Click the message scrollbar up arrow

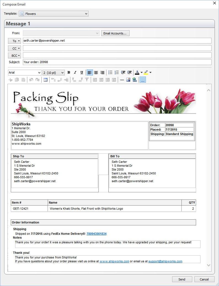[x=209, y=90]
